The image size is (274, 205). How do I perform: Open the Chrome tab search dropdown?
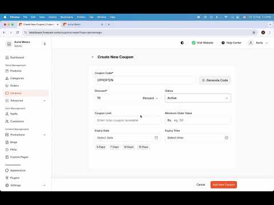(270, 24)
